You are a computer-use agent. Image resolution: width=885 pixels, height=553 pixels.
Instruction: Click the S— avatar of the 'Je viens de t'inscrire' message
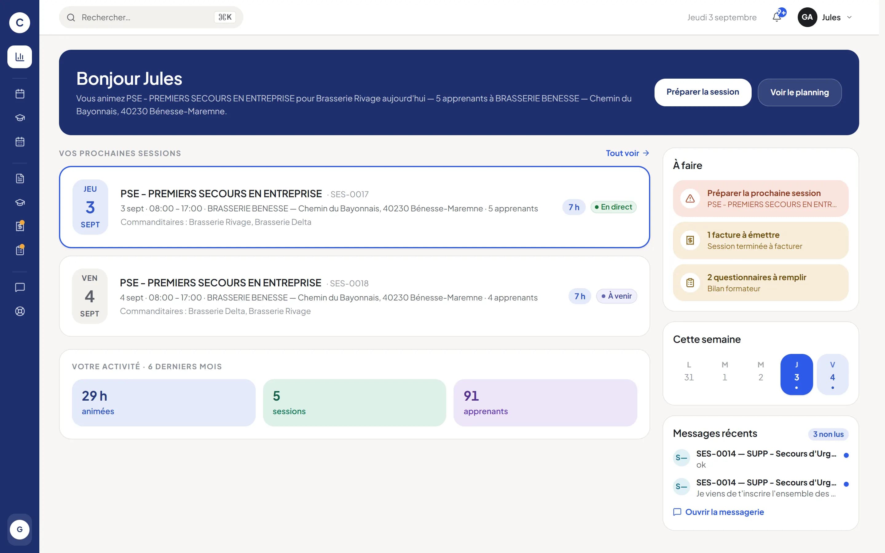pyautogui.click(x=681, y=486)
